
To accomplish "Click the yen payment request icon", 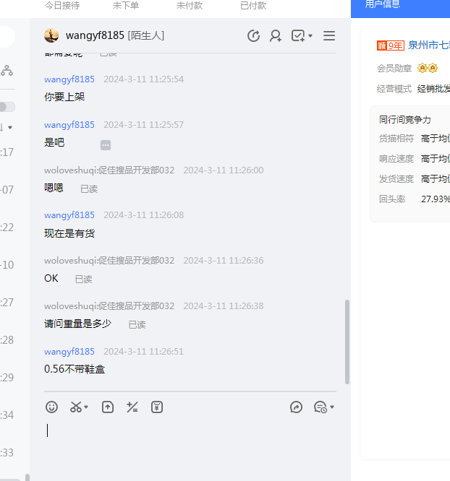I will click(157, 407).
